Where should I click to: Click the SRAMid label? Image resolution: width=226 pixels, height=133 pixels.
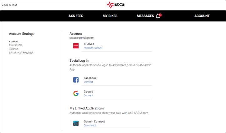(x=89, y=44)
